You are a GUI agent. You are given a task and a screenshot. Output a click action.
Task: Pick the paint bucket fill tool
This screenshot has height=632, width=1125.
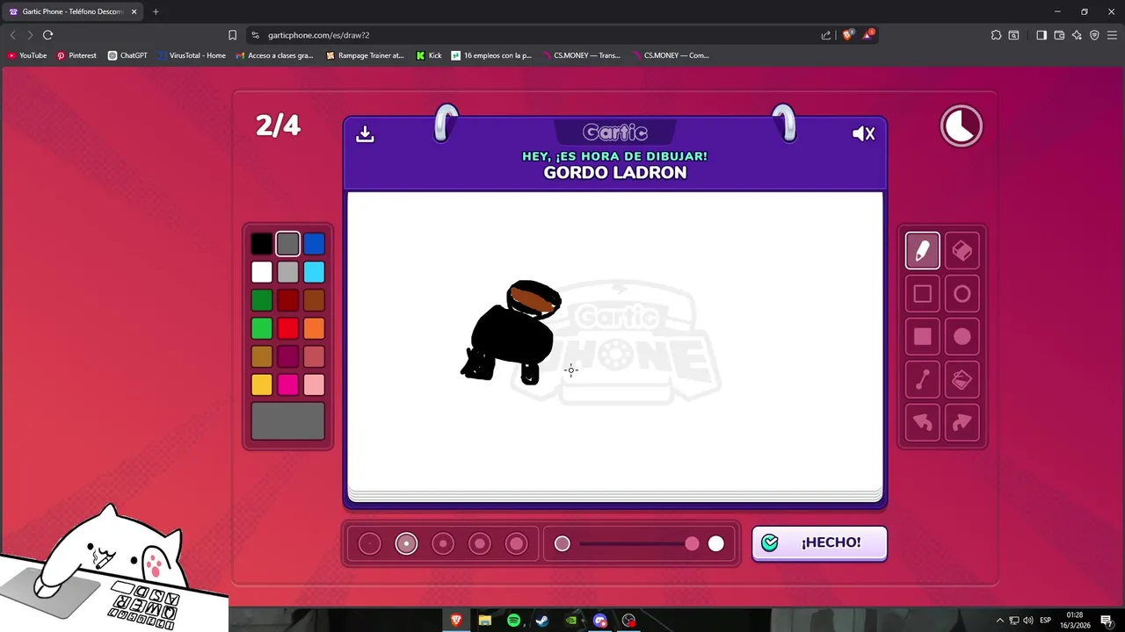[962, 379]
